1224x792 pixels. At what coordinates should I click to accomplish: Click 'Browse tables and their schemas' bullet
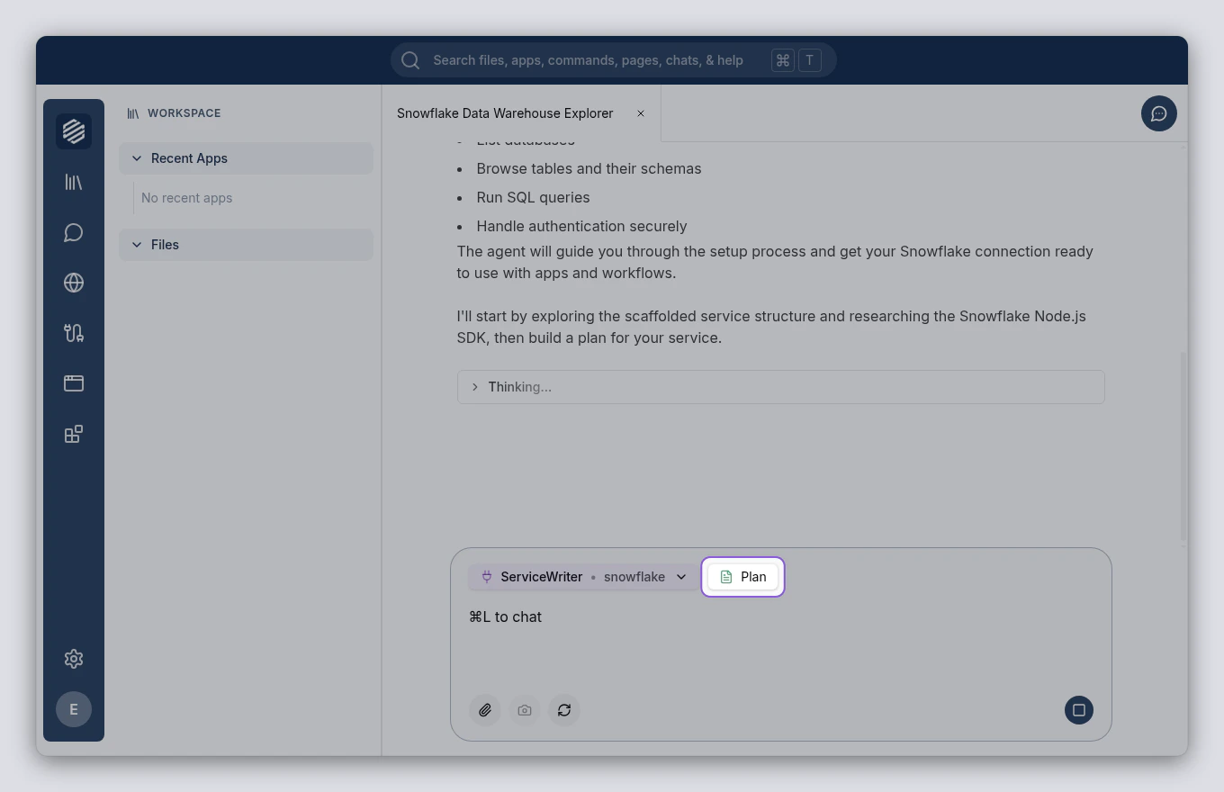[x=589, y=168]
